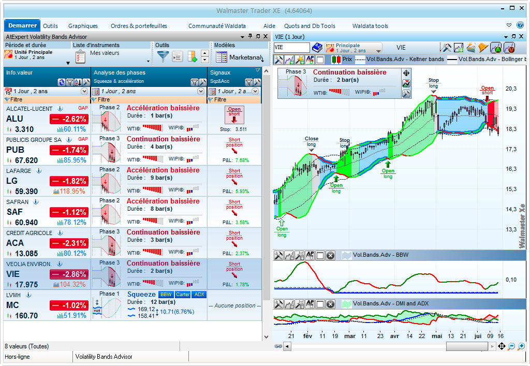Click the refresh icon in Info.valeur header
The height and width of the screenshot is (366, 530).
click(x=61, y=82)
